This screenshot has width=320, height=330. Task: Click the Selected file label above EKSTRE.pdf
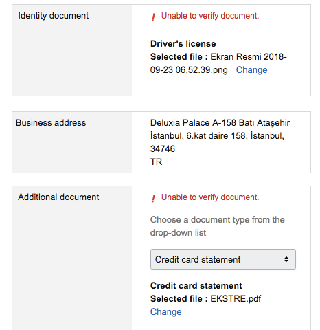[x=179, y=299]
